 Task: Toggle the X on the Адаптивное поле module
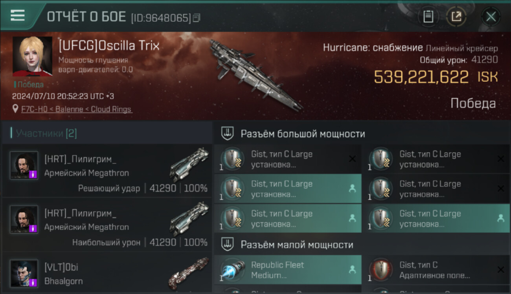(501, 270)
